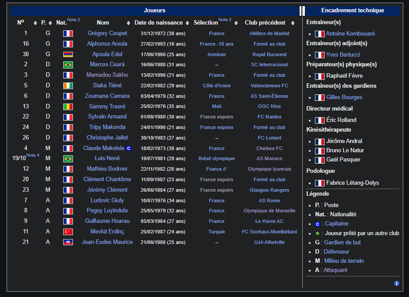Viewport: 409px width, 297px height.
Task: Open the Défenseur legend link
Action: [336, 252]
